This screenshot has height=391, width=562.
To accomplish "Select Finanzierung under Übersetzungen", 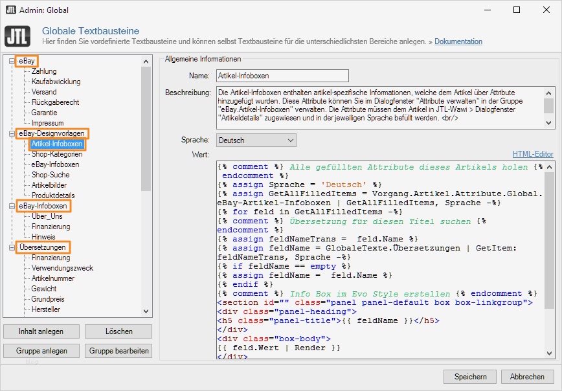I will 51,258.
